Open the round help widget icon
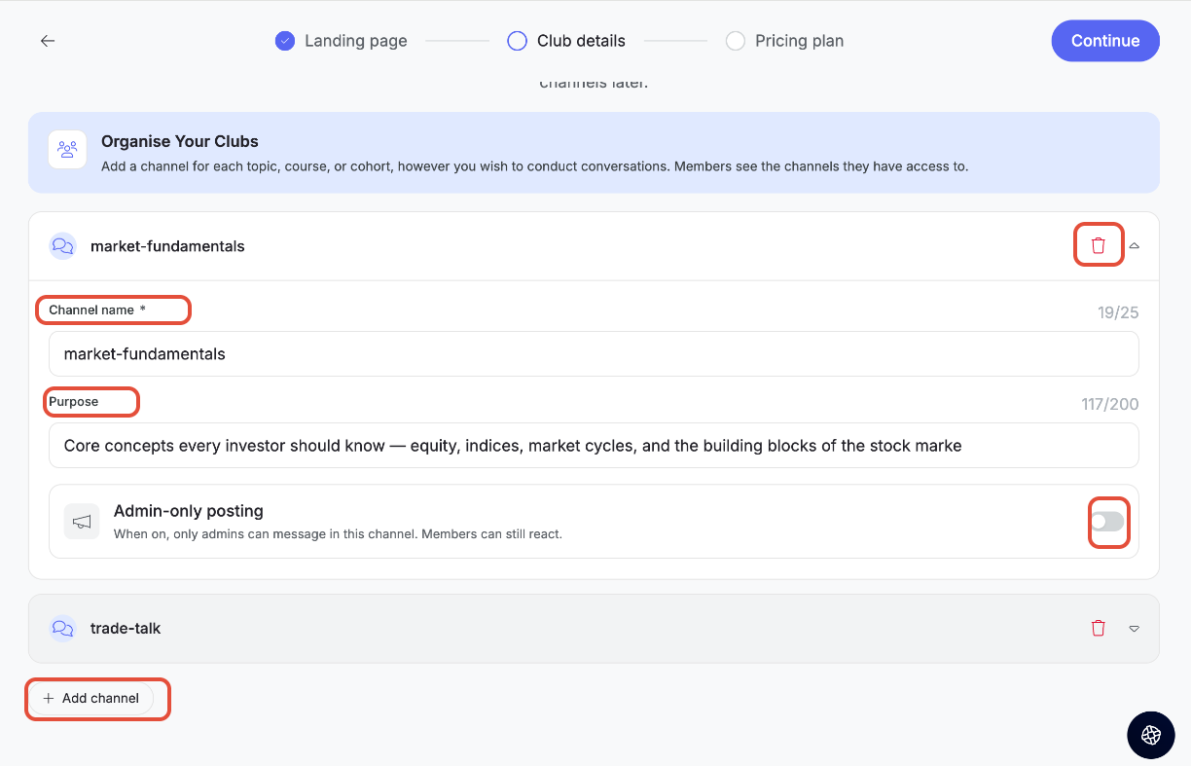The width and height of the screenshot is (1191, 766). point(1151,735)
